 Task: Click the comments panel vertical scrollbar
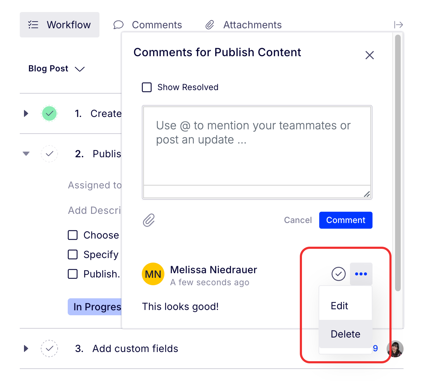coord(398,163)
